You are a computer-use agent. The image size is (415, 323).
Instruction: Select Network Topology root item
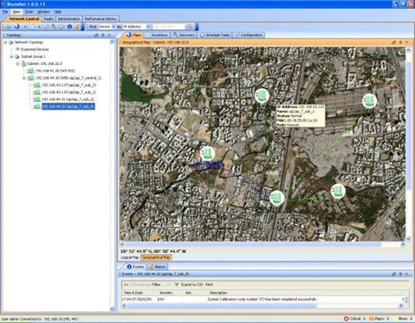pos(29,42)
